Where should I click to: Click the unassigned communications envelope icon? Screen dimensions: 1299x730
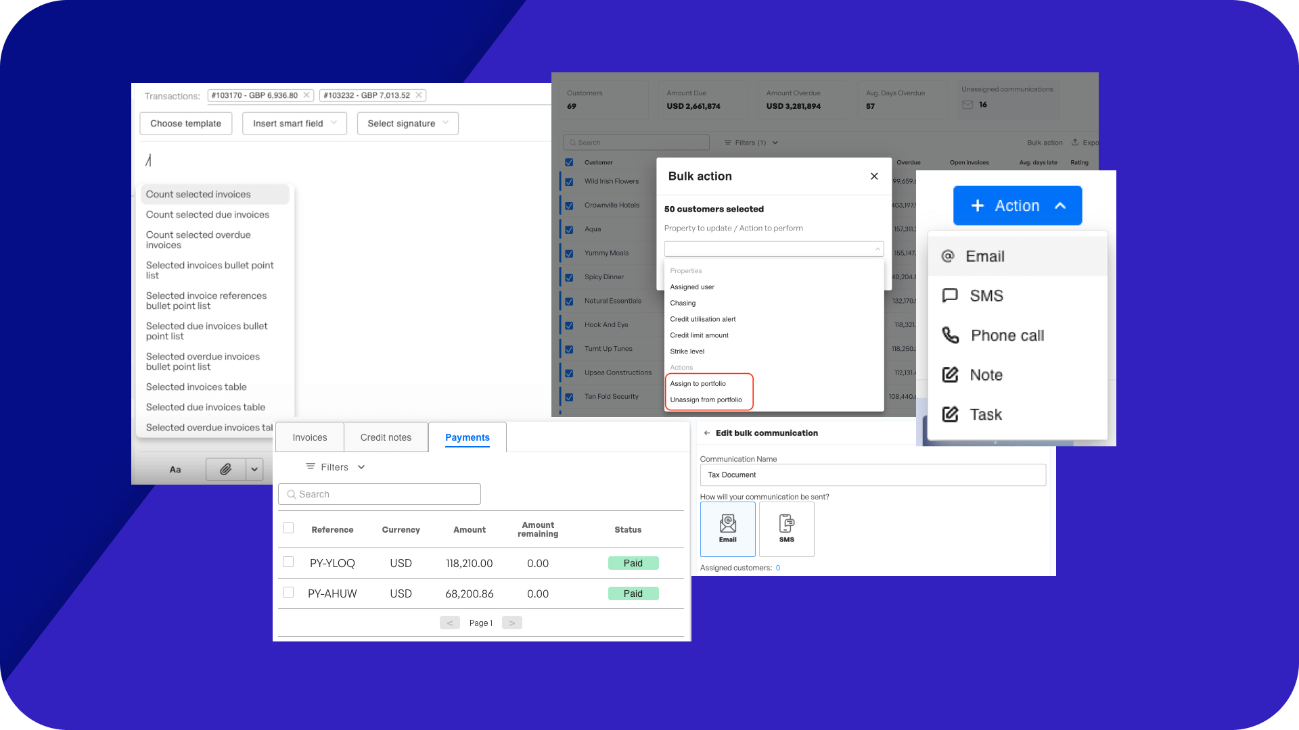(967, 105)
